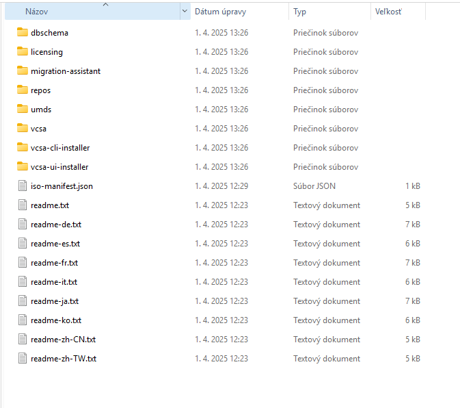Select the migration-assistant folder name
The image size is (460, 408).
tap(66, 71)
